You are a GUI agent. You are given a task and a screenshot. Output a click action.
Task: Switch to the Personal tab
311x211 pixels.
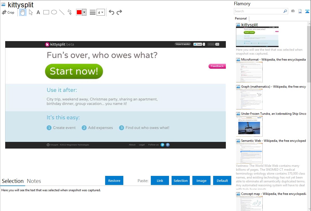pos(241,18)
